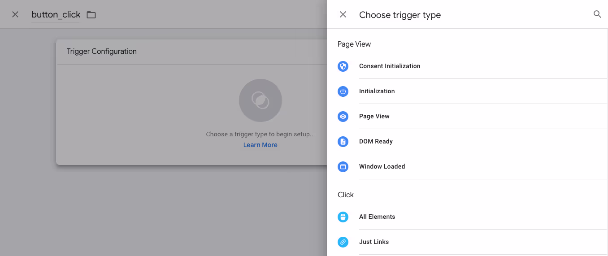
Task: Click the Consent Initialization shield icon
Action: coord(343,66)
